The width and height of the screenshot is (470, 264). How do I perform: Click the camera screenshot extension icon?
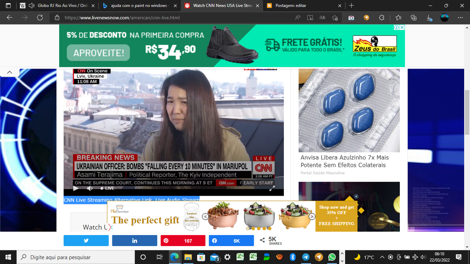click(351, 18)
